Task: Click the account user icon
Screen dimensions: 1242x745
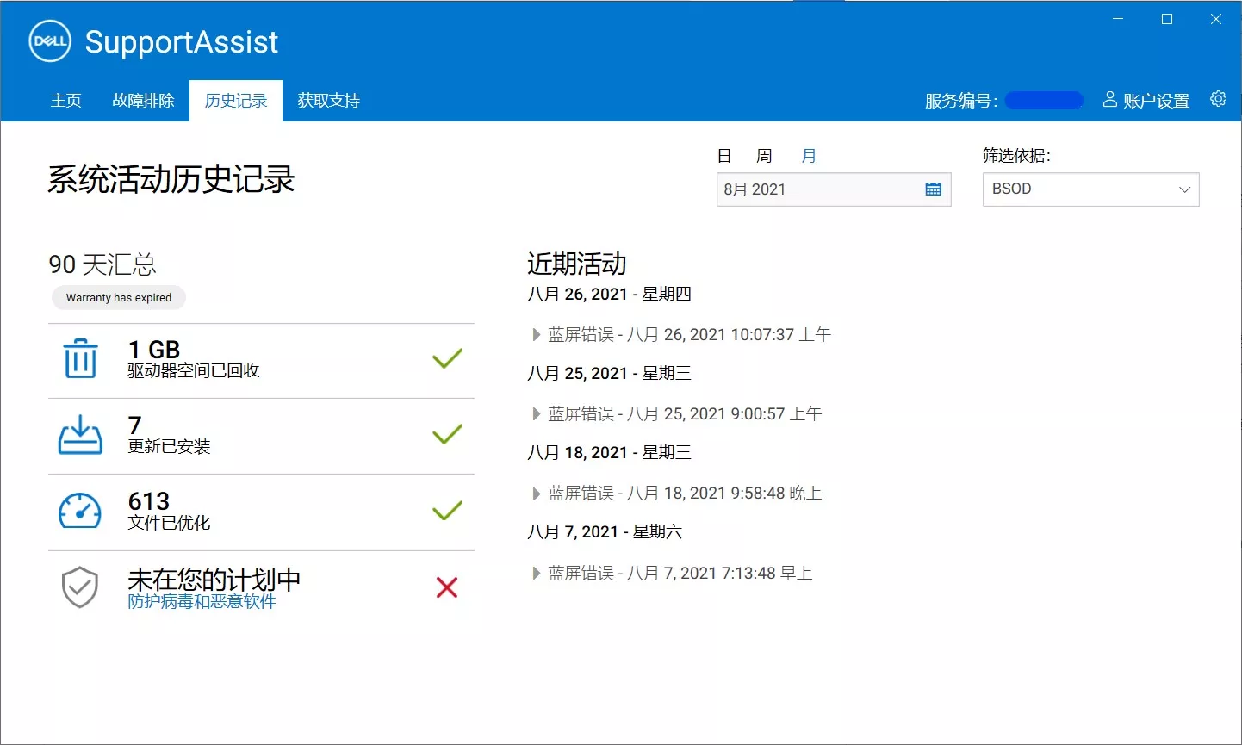Action: (x=1110, y=99)
